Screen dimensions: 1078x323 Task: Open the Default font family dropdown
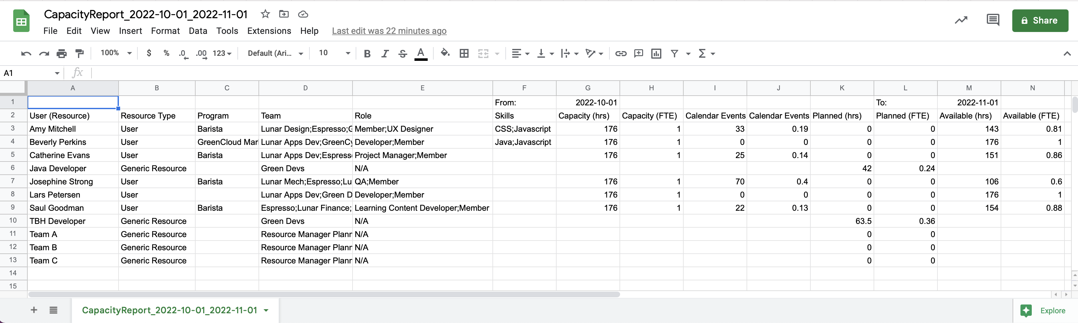[275, 53]
